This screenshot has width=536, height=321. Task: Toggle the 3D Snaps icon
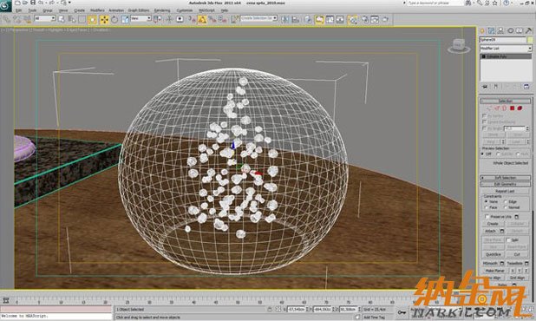[x=193, y=19]
